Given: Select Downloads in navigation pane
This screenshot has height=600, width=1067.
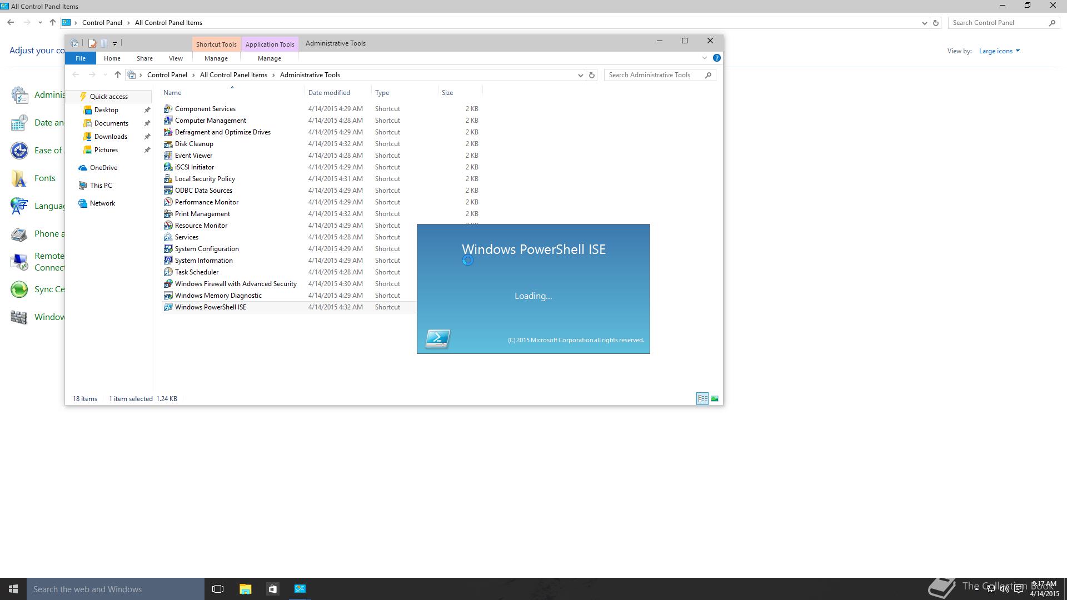Looking at the screenshot, I should click(x=111, y=137).
